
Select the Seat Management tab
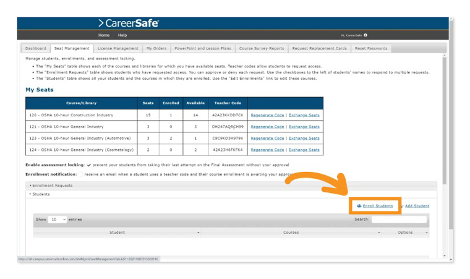(x=72, y=48)
